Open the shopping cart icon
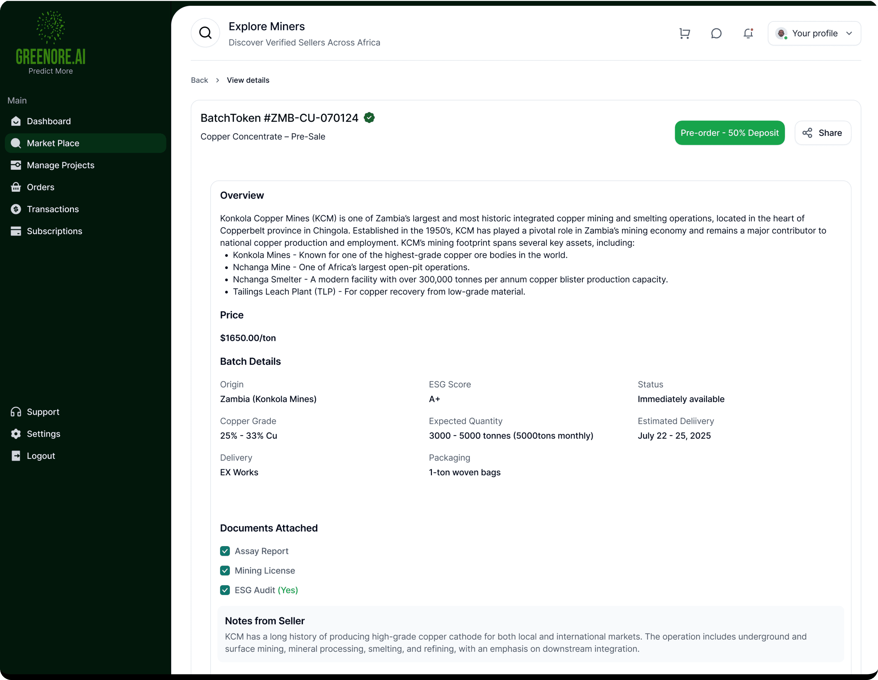 pyautogui.click(x=684, y=33)
